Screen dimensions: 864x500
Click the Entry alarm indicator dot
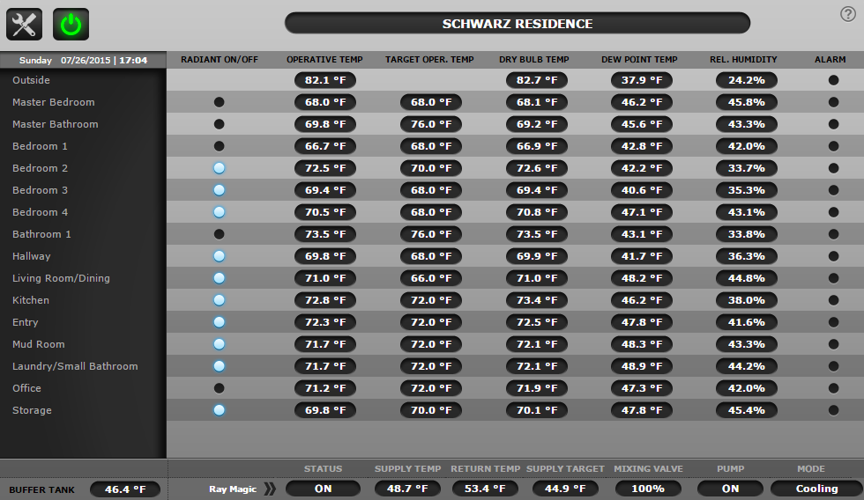(x=833, y=322)
